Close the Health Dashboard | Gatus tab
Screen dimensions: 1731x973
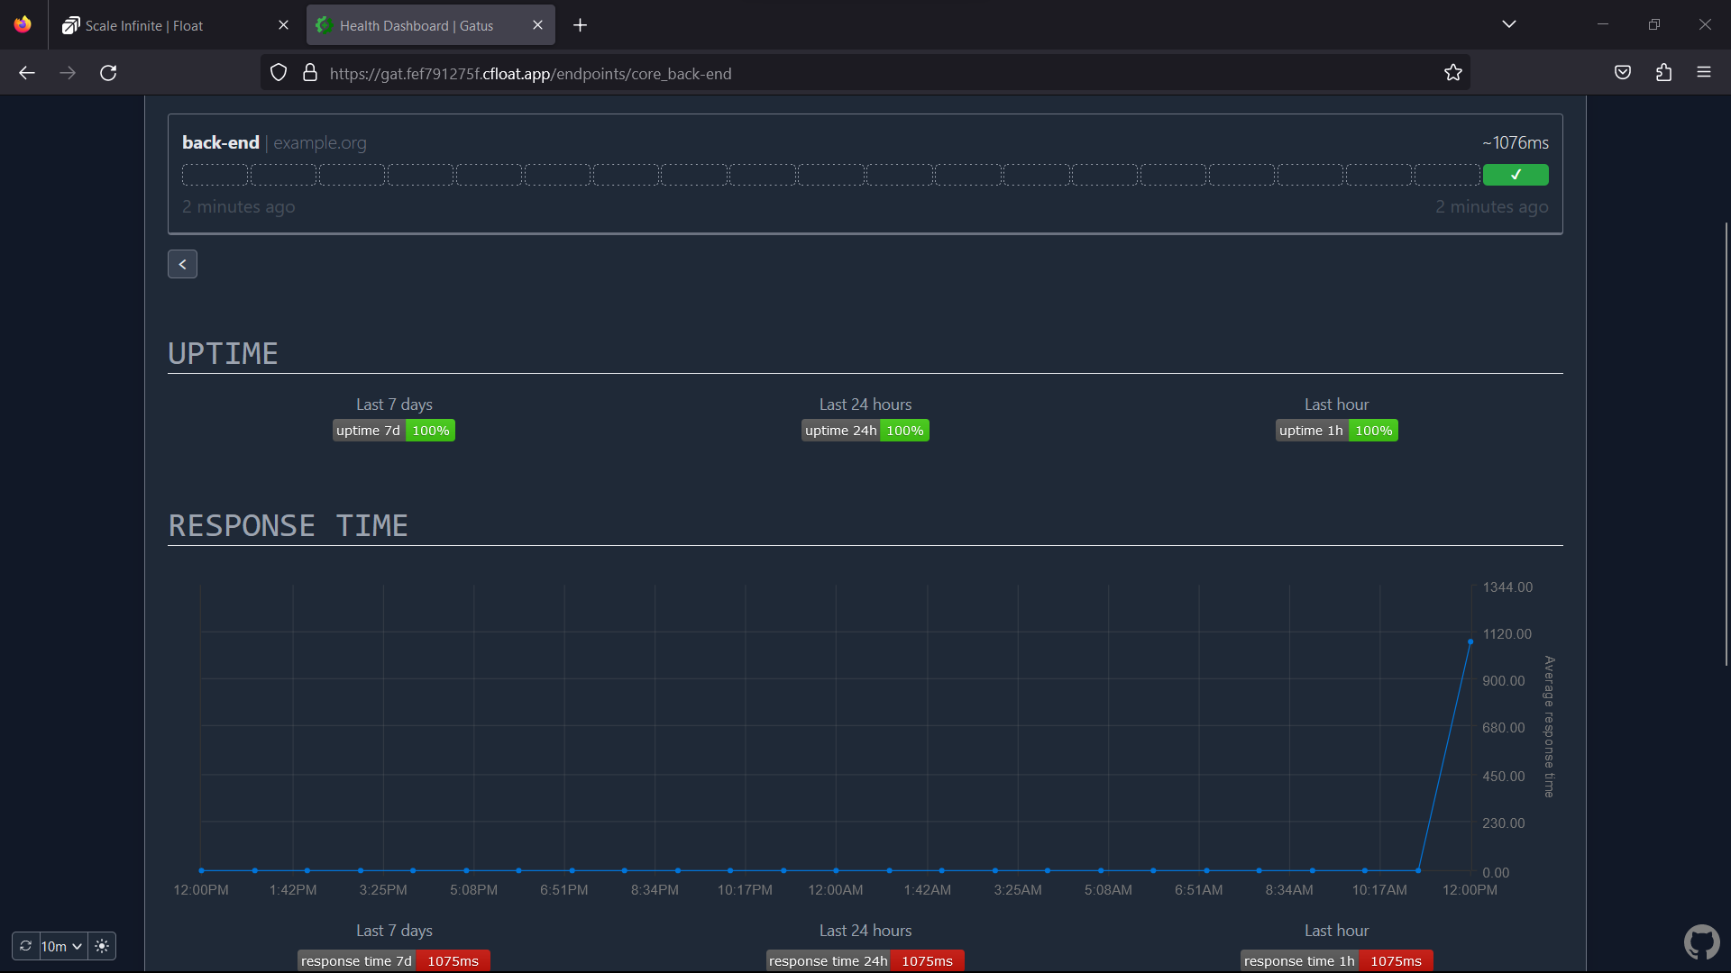coord(537,25)
